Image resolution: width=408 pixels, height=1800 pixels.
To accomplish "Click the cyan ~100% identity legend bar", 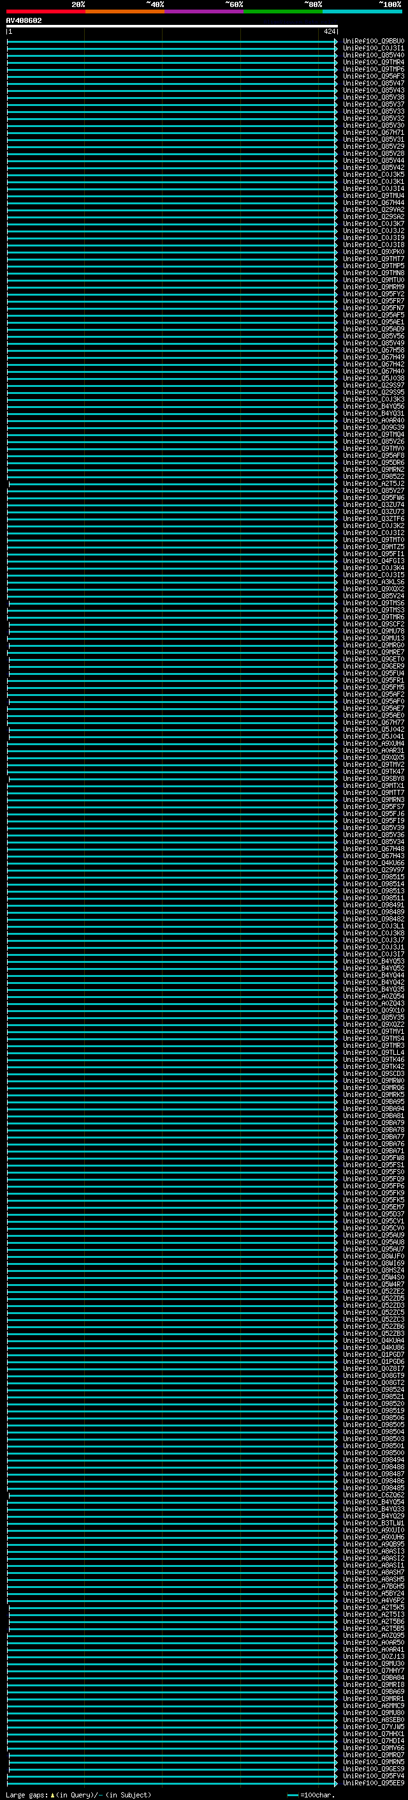I will click(363, 12).
